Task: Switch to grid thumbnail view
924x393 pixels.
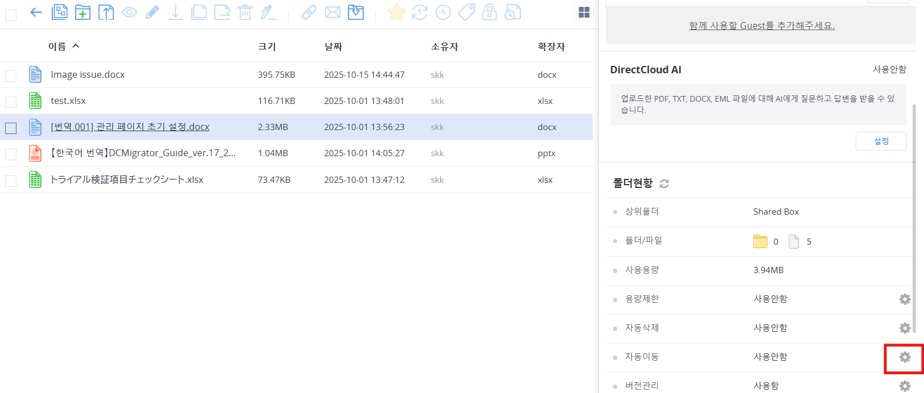Action: [x=584, y=12]
